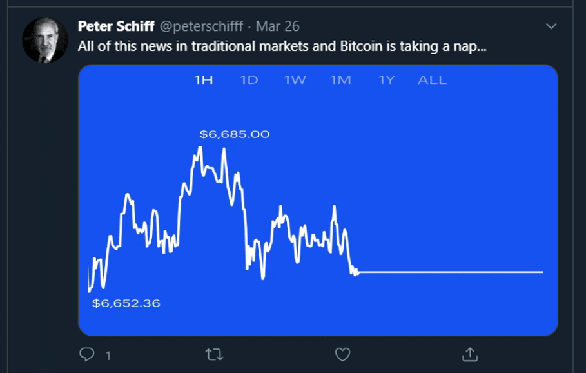
Task: Click the $6,685.00 high price label
Action: click(x=234, y=134)
